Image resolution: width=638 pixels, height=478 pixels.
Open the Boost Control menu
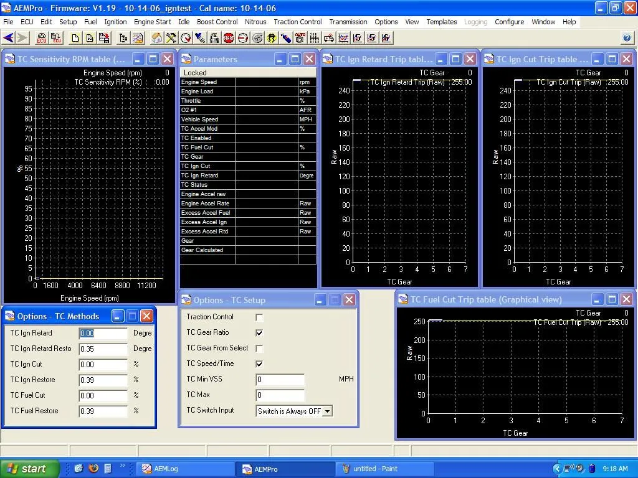[217, 22]
